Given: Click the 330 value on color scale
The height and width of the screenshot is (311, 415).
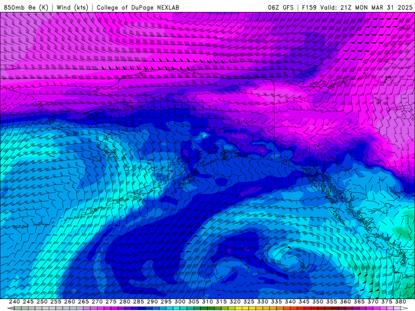Looking at the screenshot, I should point(262,302).
